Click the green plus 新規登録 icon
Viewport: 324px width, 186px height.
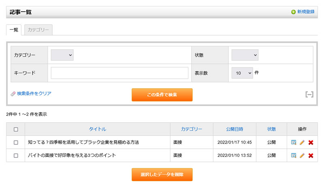point(293,12)
